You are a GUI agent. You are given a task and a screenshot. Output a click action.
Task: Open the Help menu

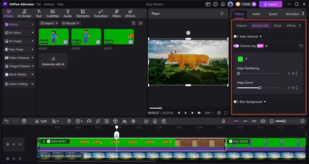pyautogui.click(x=60, y=4)
